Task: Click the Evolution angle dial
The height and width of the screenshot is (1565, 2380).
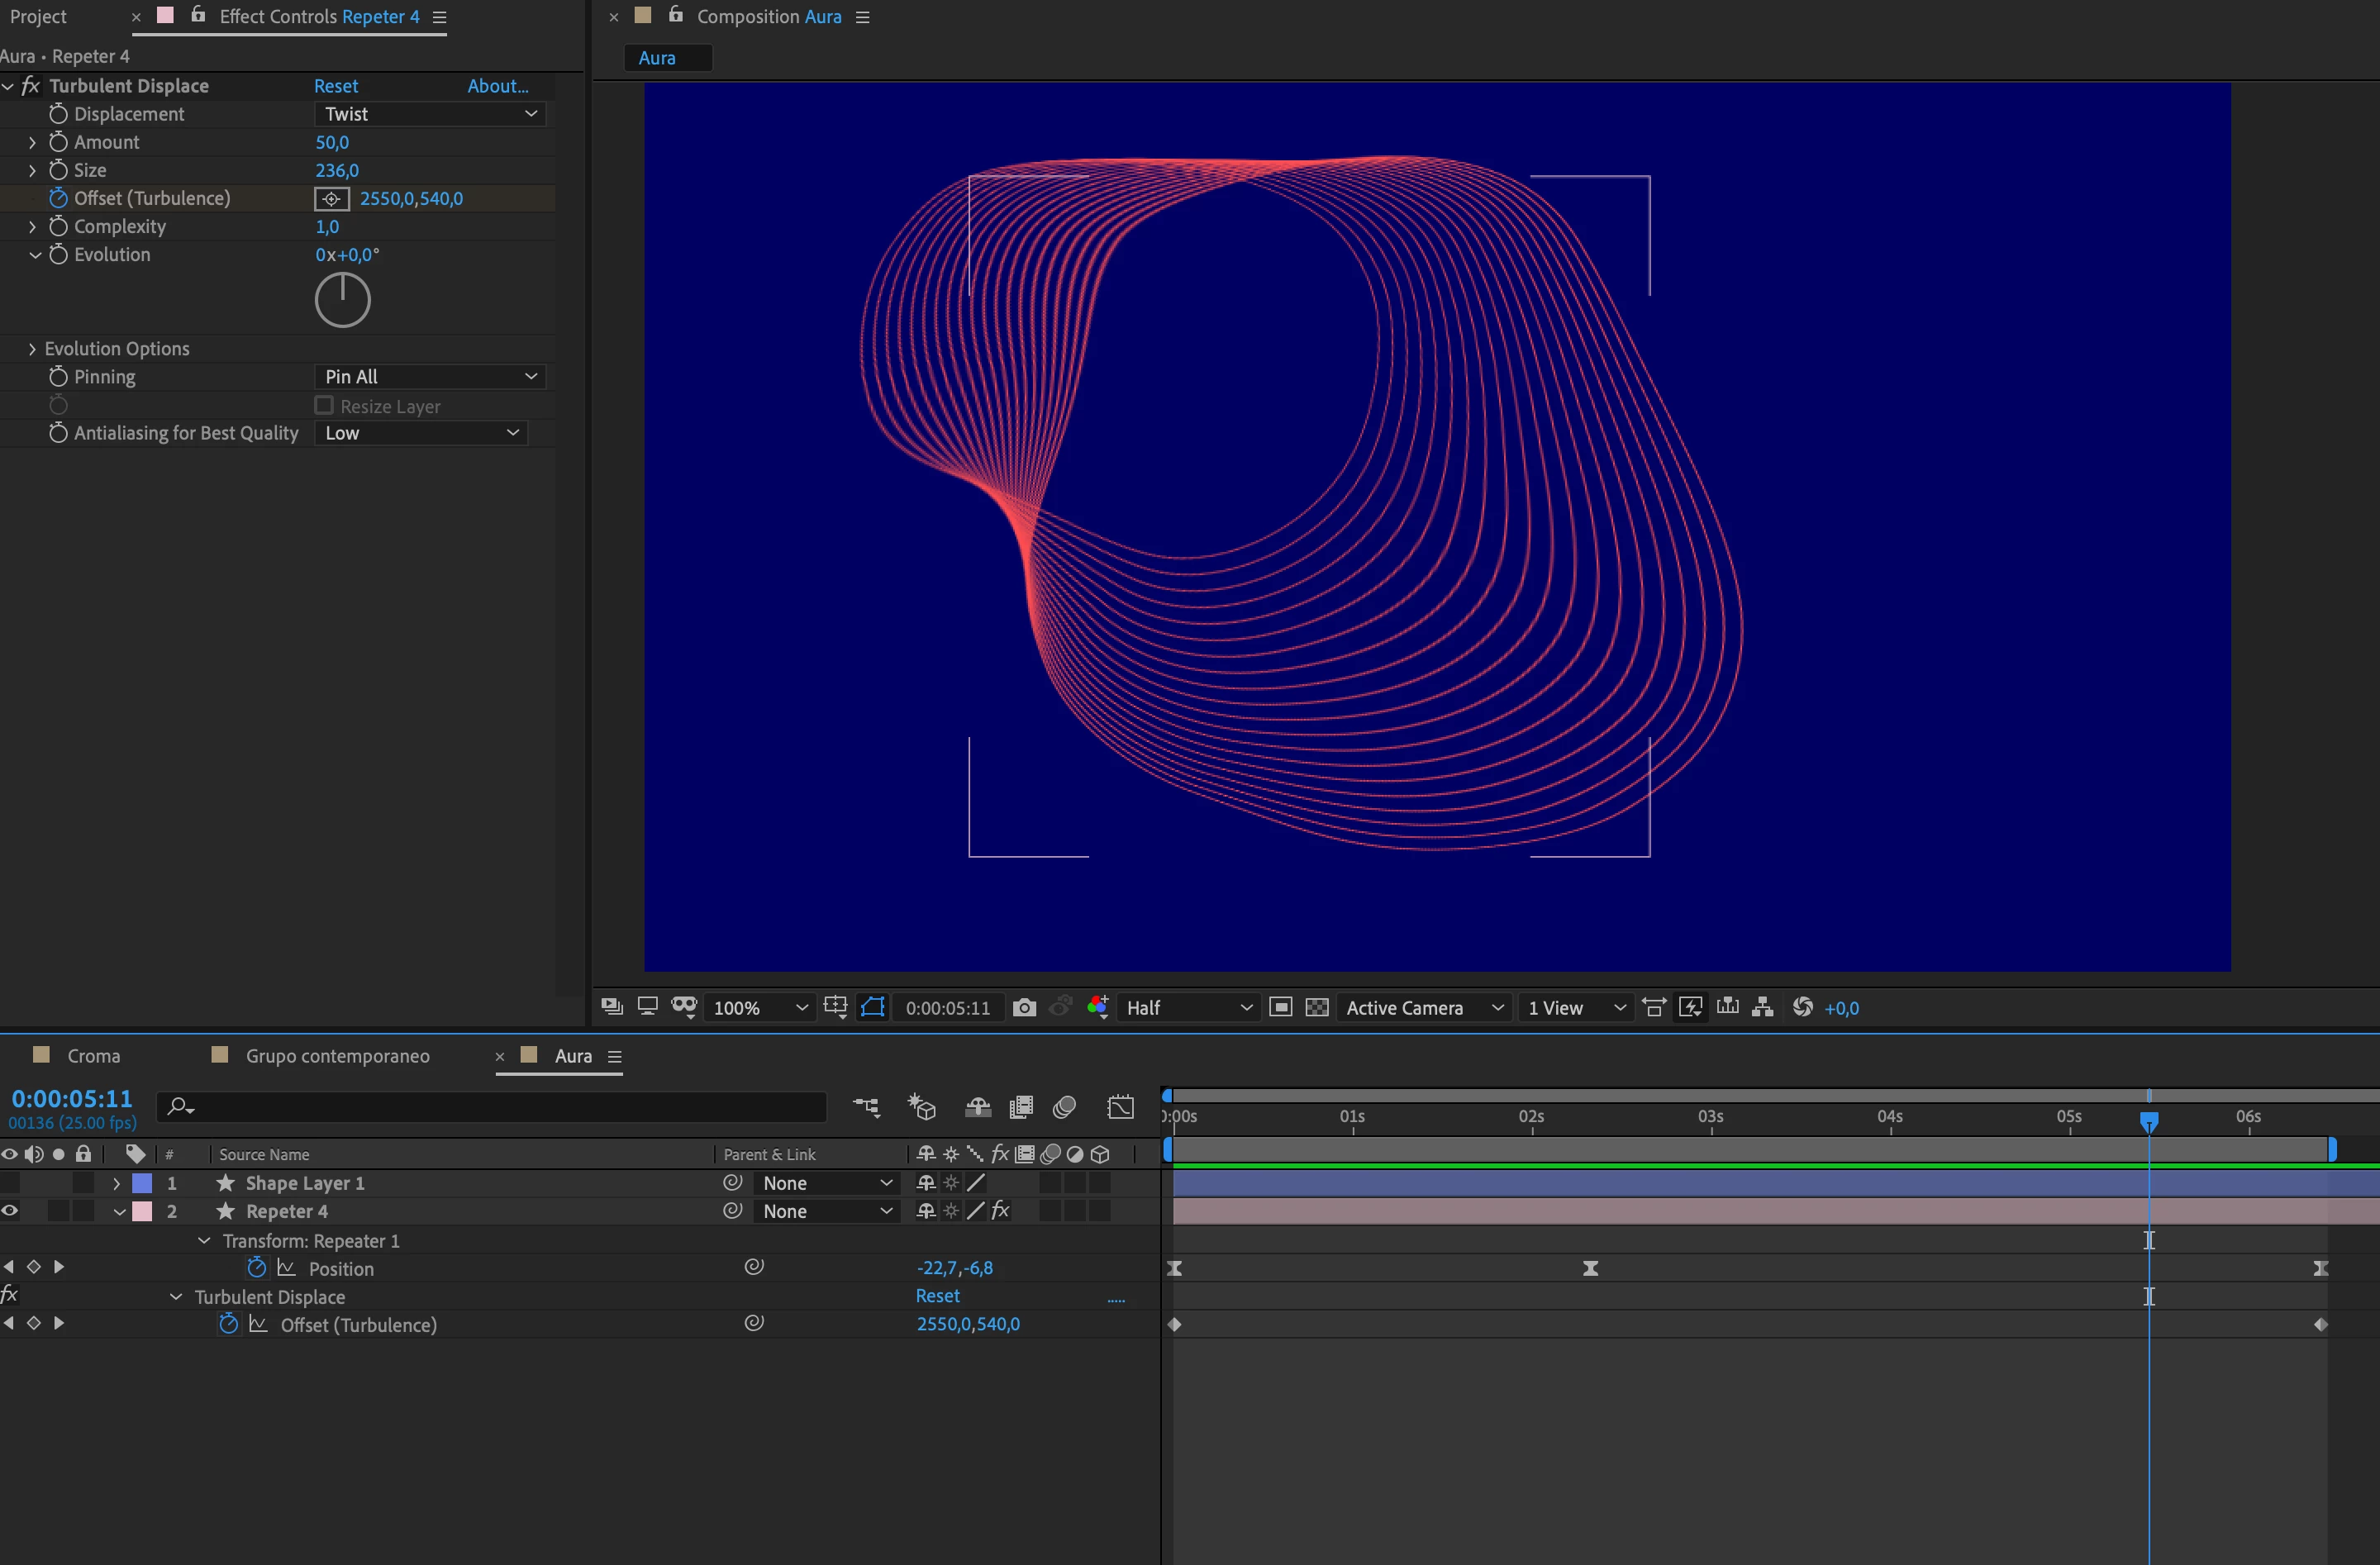Action: pyautogui.click(x=342, y=300)
